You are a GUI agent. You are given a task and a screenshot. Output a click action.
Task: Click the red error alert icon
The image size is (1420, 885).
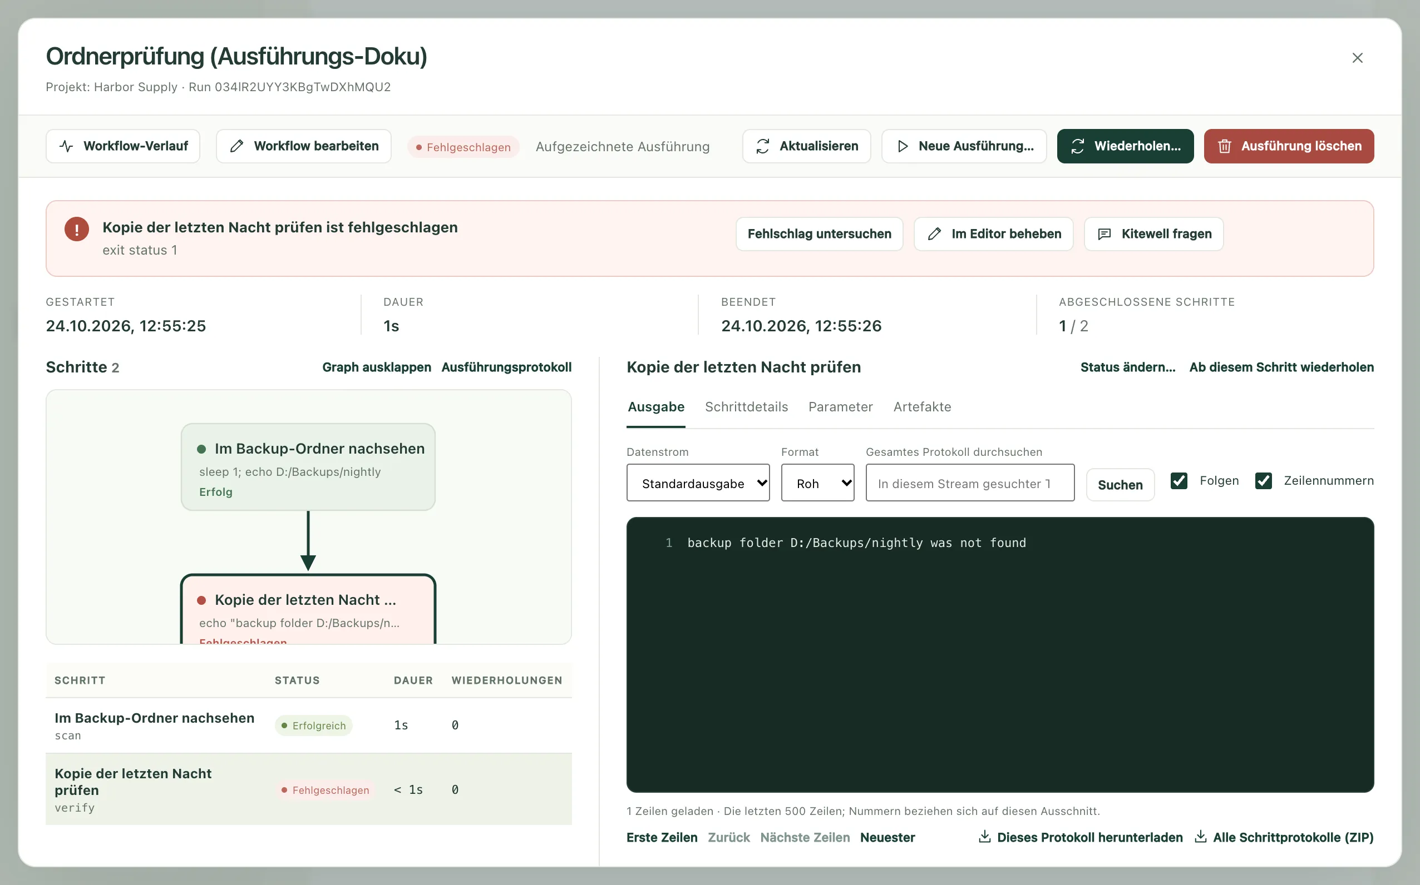(x=77, y=229)
